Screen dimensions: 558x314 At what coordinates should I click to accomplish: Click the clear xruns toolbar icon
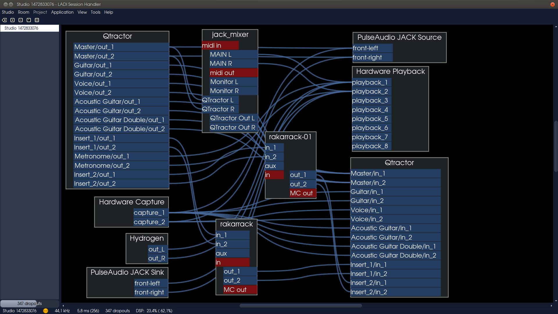tap(4, 20)
